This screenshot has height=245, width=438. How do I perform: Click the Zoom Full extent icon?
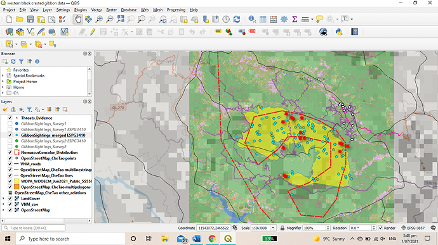click(121, 19)
